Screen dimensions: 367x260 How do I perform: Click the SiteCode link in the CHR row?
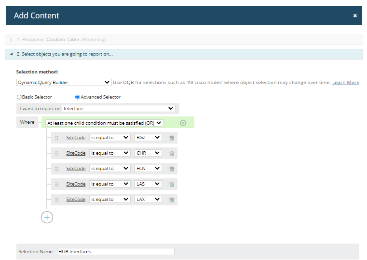(76, 153)
